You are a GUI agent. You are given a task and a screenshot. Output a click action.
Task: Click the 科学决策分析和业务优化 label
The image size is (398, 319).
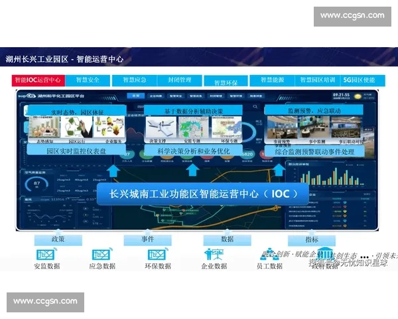pos(194,151)
